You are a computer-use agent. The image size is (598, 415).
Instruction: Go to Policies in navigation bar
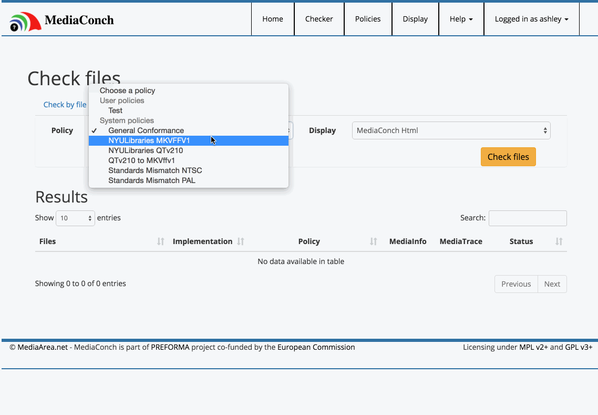pyautogui.click(x=368, y=19)
